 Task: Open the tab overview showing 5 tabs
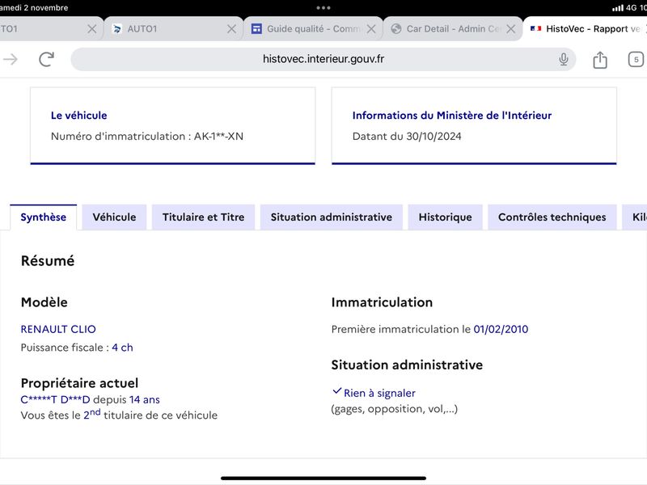pos(636,59)
